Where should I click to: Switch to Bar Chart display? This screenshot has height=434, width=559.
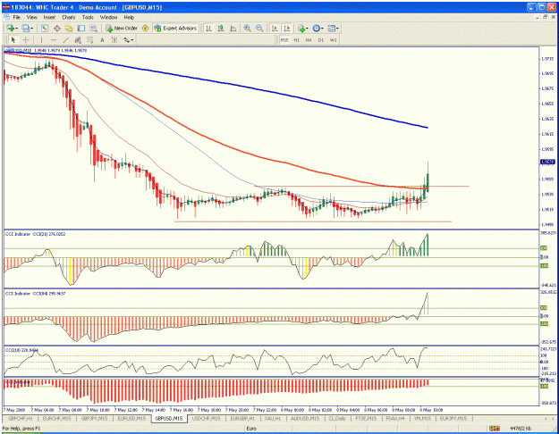(209, 28)
